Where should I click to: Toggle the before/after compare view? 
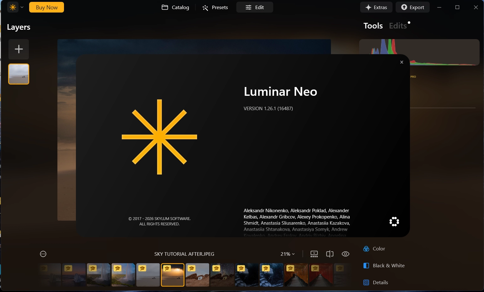(x=330, y=254)
